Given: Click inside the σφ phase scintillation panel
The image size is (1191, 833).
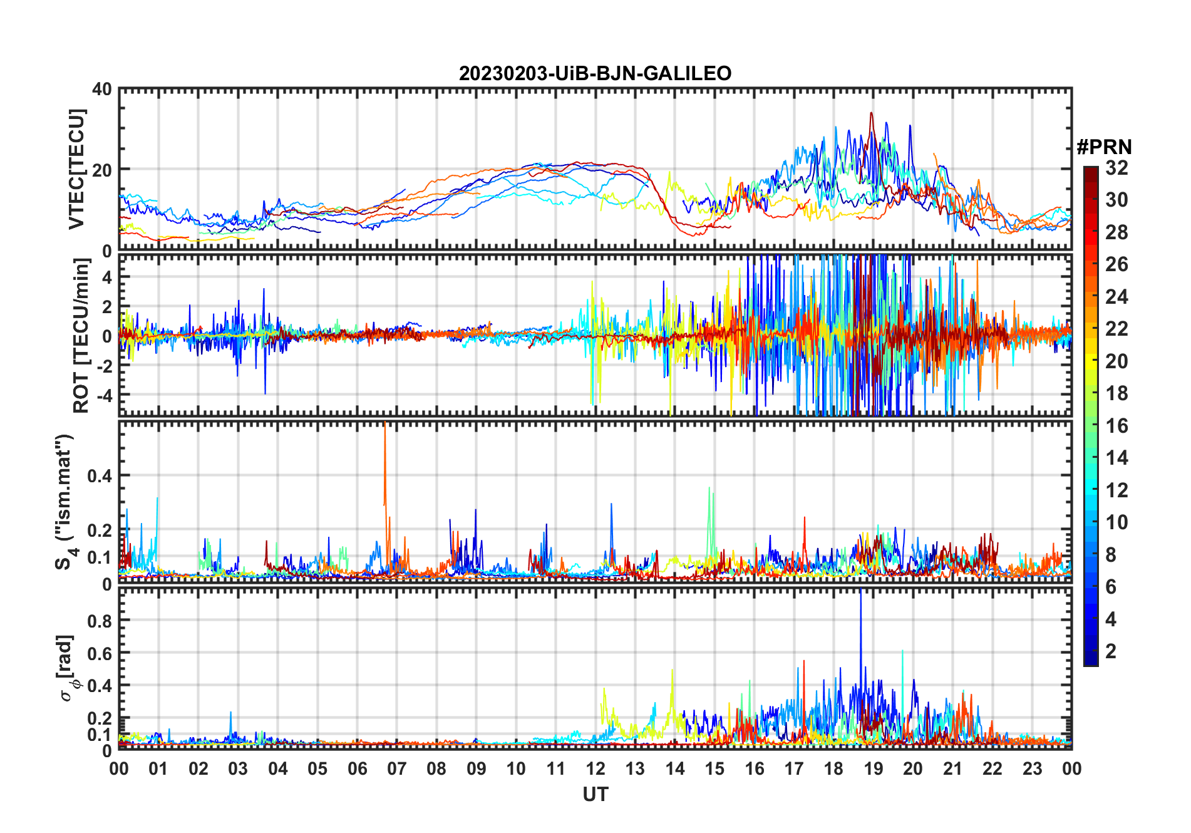Looking at the screenshot, I should (595, 668).
